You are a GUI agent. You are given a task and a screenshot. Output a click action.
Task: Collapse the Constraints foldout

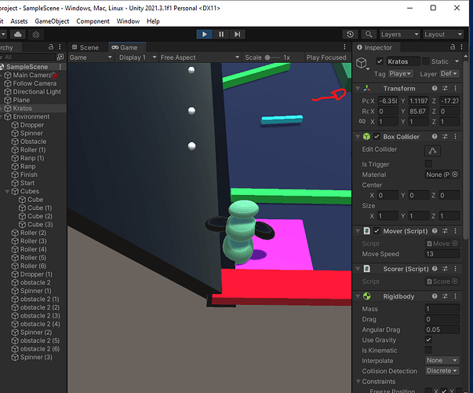click(358, 381)
